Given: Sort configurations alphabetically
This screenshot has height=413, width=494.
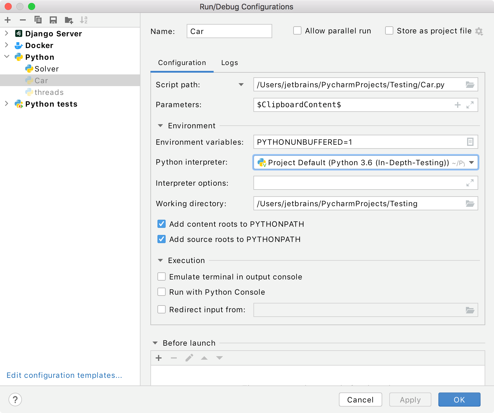Looking at the screenshot, I should click(84, 20).
